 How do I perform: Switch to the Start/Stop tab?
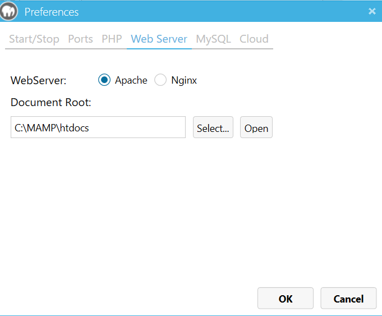click(34, 39)
